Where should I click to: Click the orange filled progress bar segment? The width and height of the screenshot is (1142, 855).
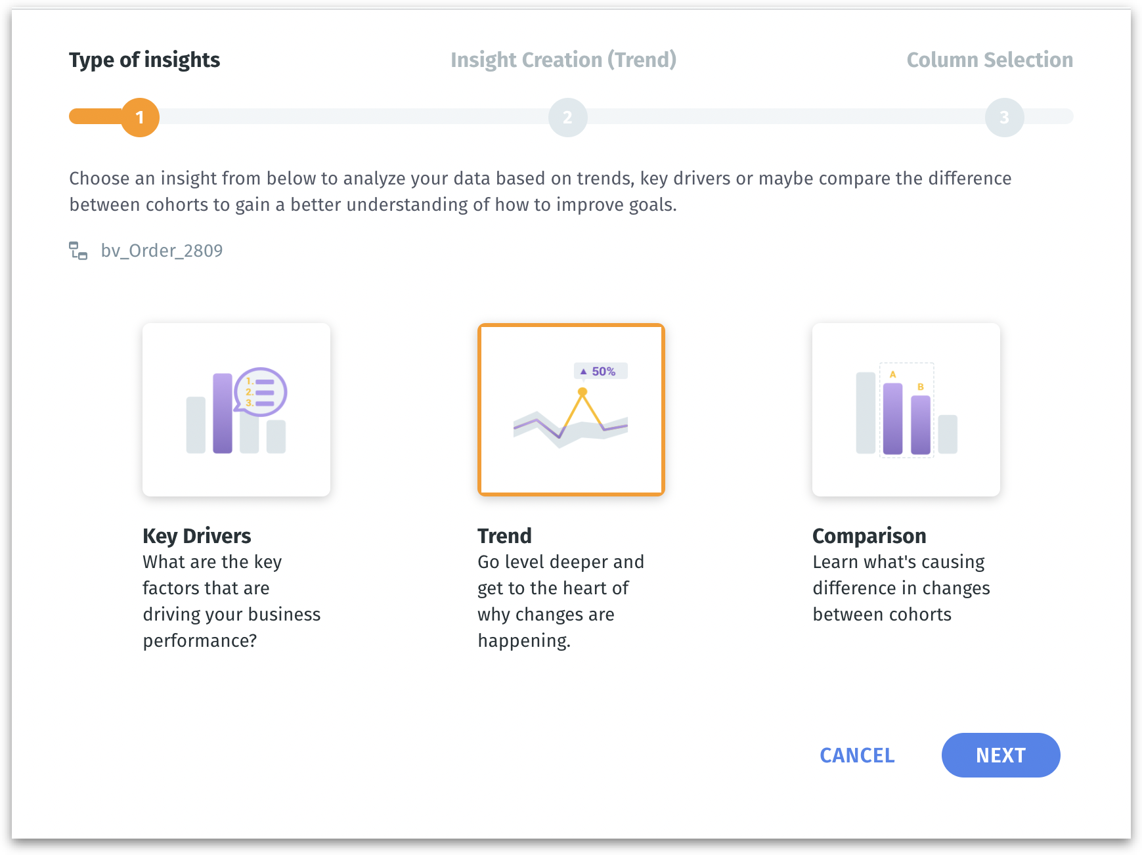(96, 117)
